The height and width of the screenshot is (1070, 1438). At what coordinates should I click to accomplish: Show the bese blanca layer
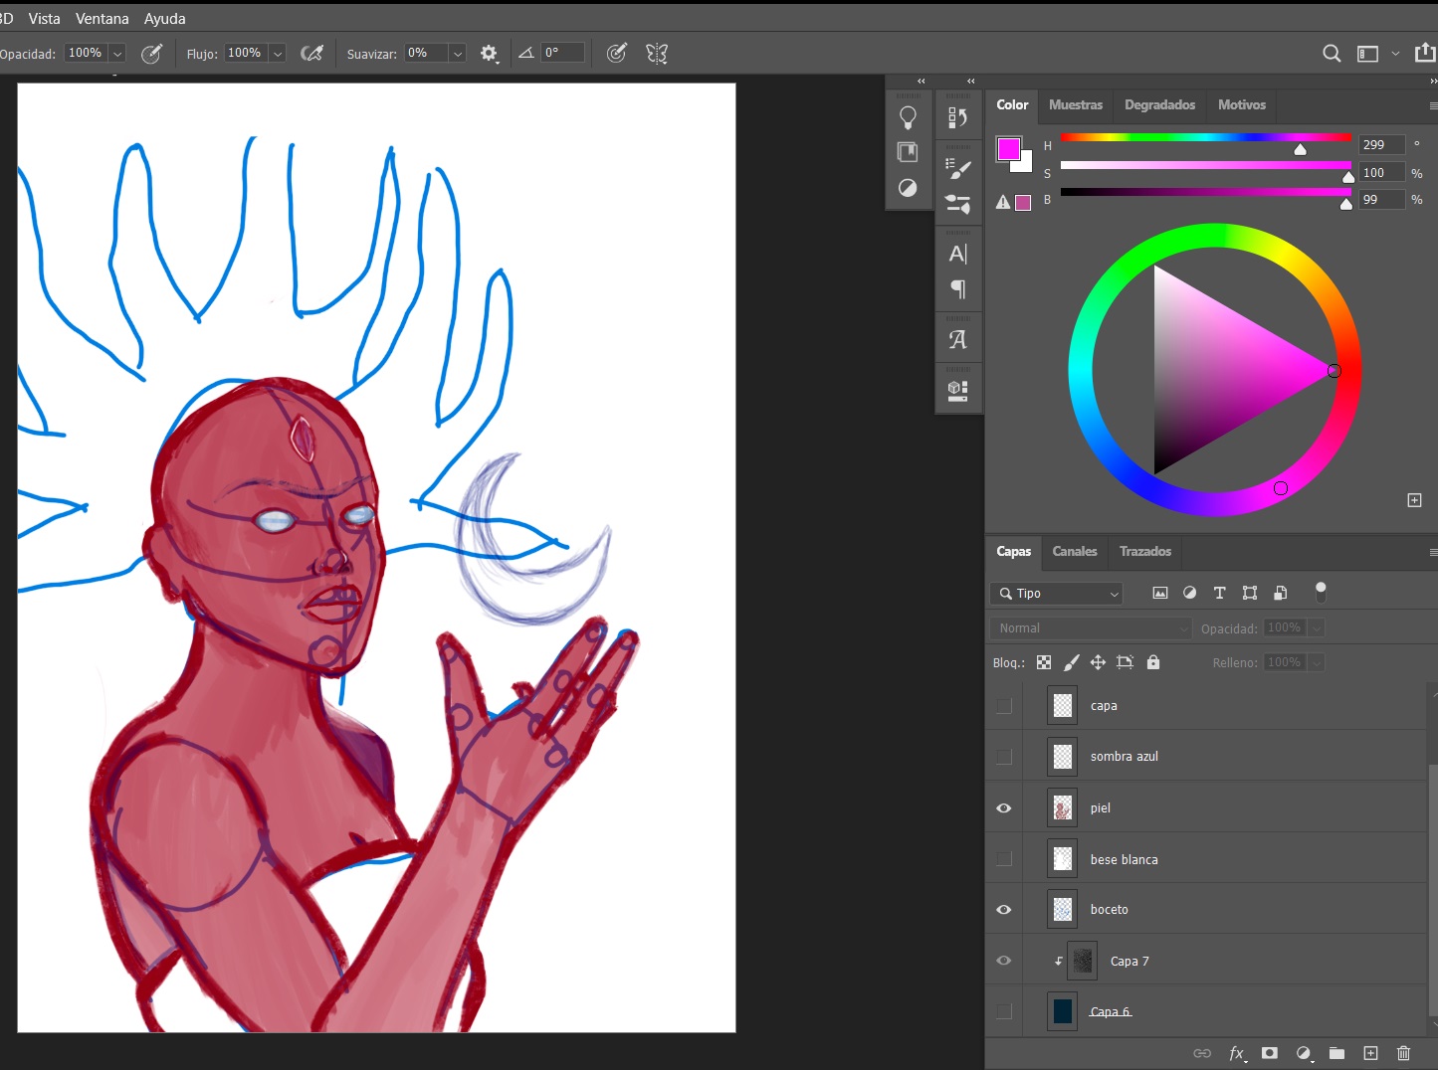coord(1004,859)
